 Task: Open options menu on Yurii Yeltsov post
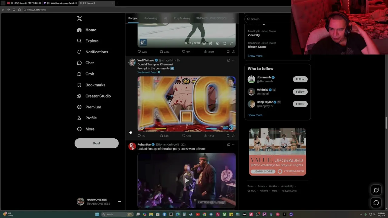(x=234, y=60)
